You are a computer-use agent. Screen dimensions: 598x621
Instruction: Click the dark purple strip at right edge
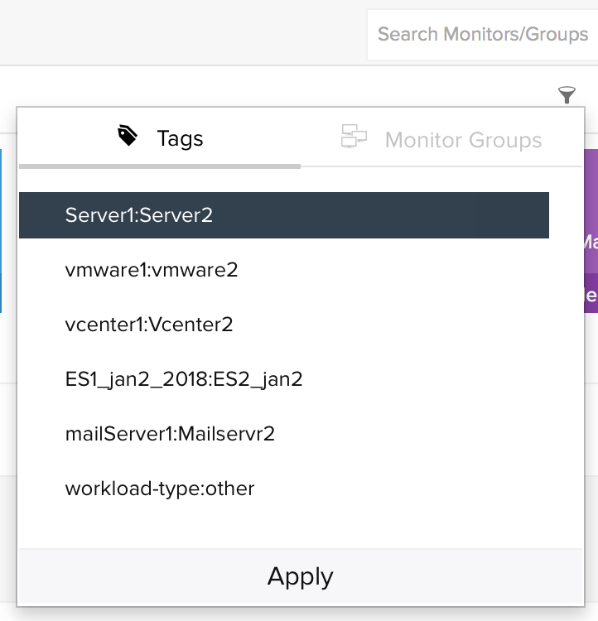tap(591, 294)
